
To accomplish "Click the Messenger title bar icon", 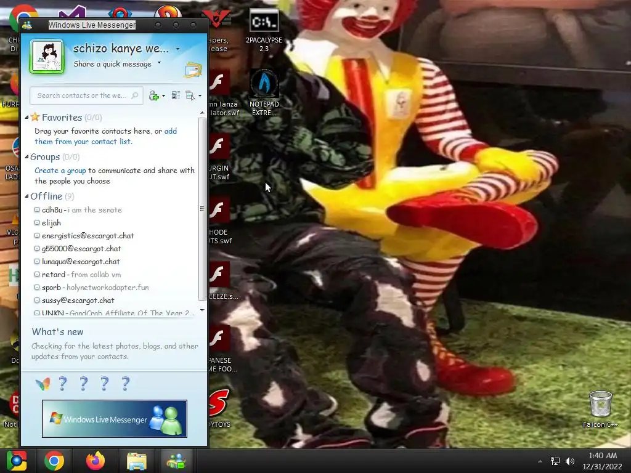I will click(x=27, y=25).
